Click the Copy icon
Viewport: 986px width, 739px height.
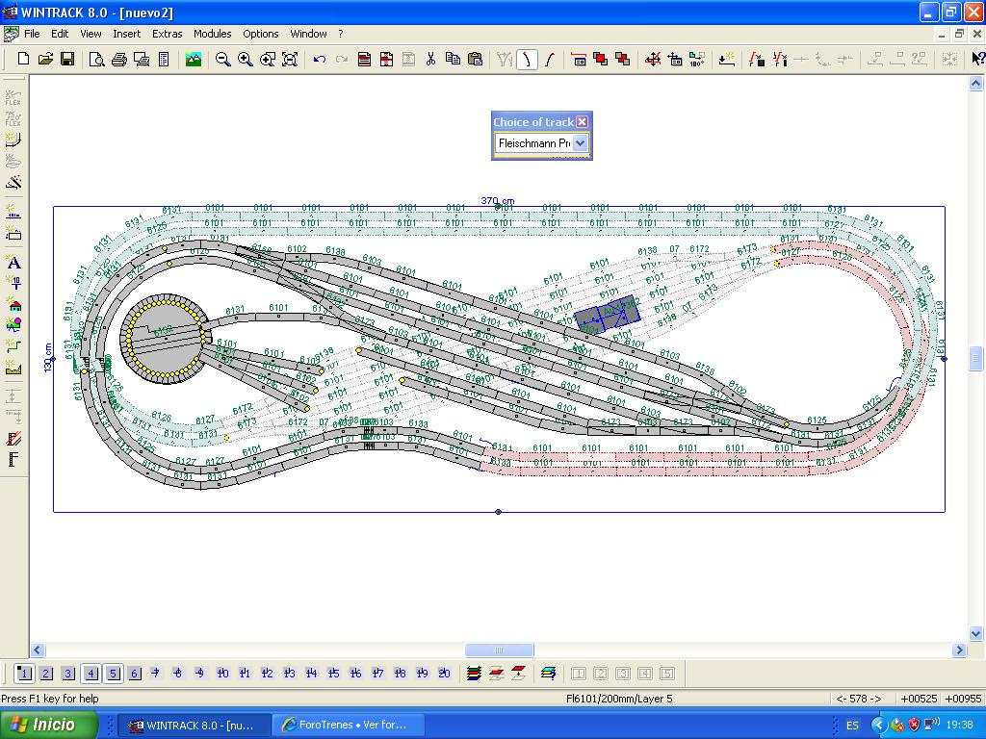pyautogui.click(x=453, y=59)
